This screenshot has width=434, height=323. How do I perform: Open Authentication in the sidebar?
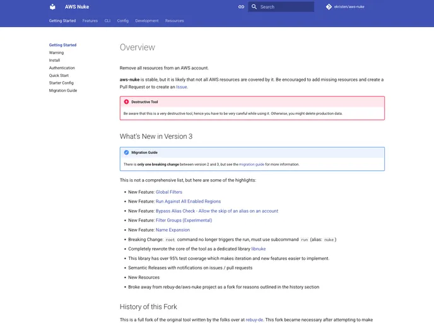[x=62, y=68]
